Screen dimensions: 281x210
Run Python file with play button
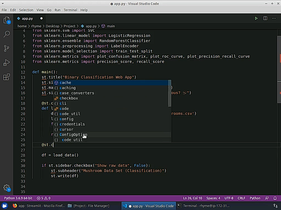(x=256, y=18)
